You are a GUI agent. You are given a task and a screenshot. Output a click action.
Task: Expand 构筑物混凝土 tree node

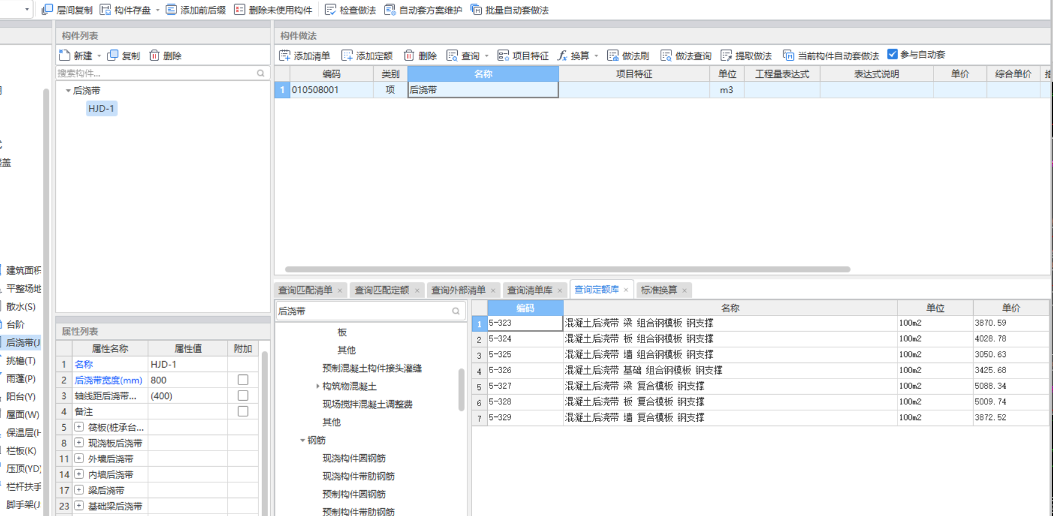(x=318, y=386)
